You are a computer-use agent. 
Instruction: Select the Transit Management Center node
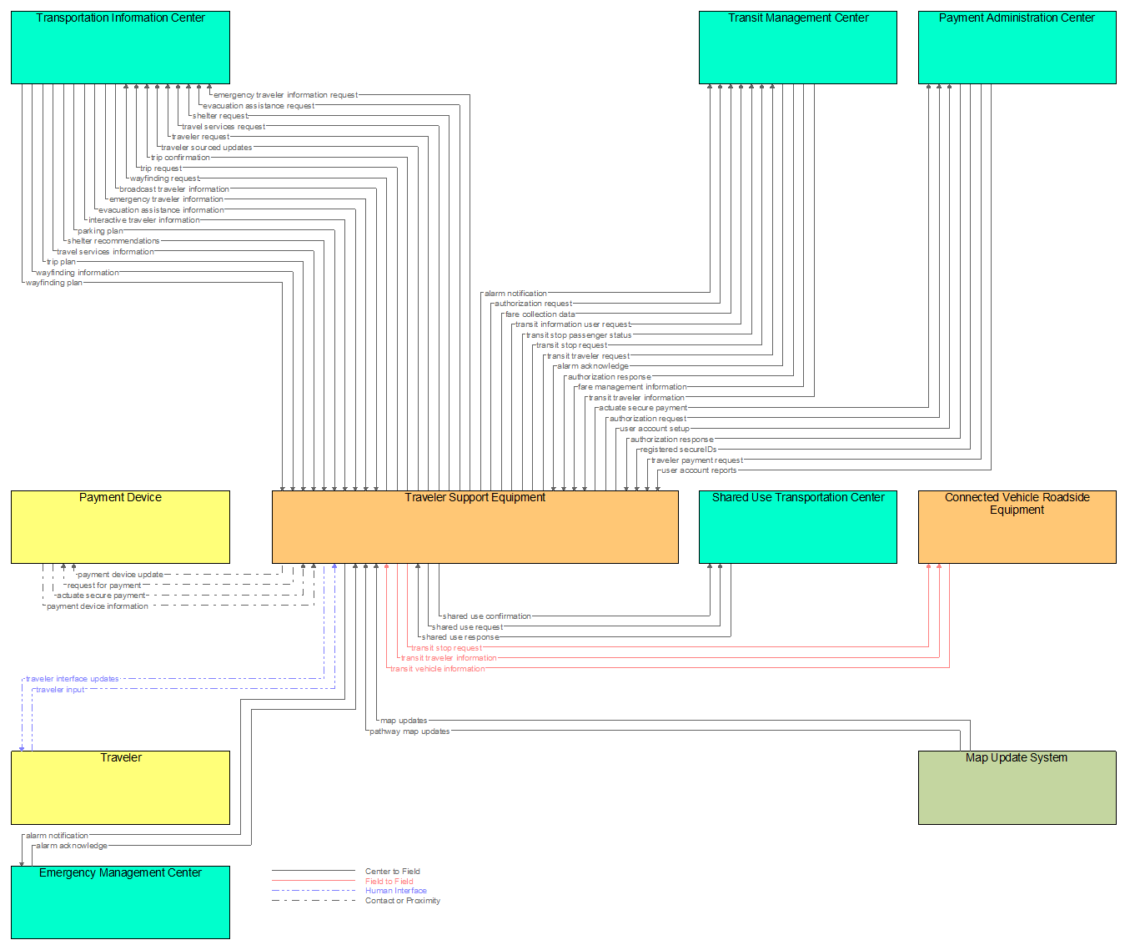tap(797, 48)
